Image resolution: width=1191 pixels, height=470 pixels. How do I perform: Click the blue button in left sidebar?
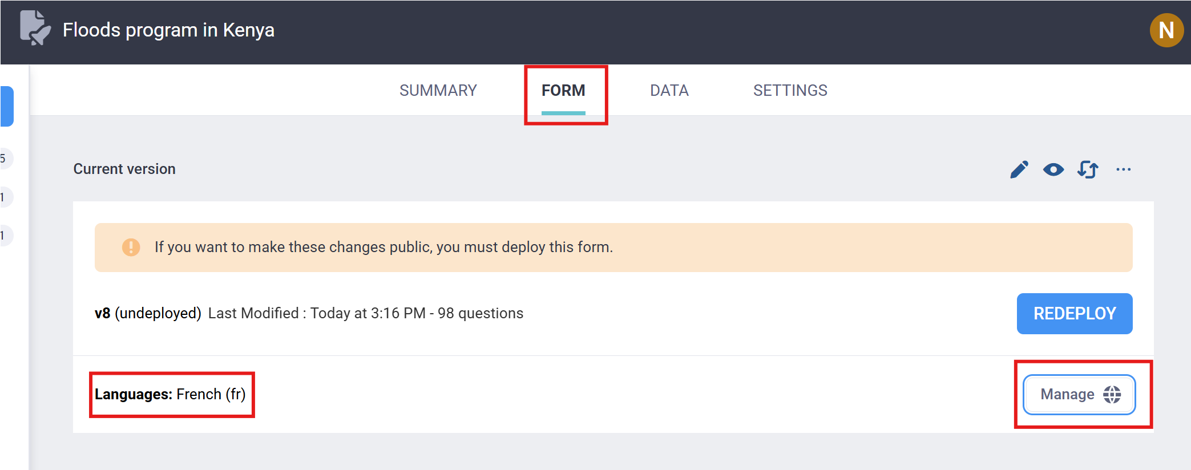7,106
